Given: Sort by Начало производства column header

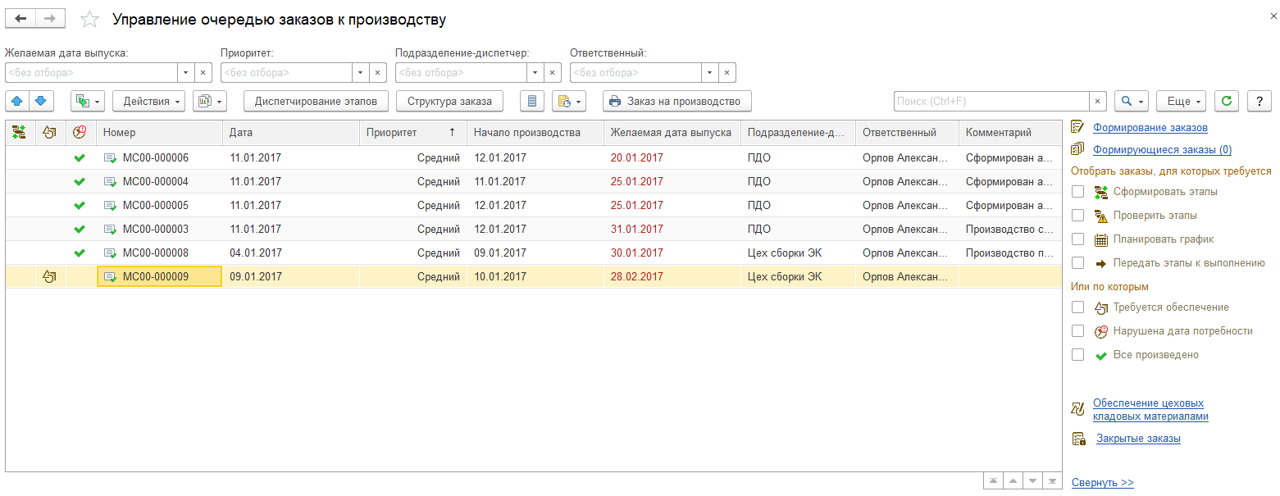Looking at the screenshot, I should tap(535, 132).
